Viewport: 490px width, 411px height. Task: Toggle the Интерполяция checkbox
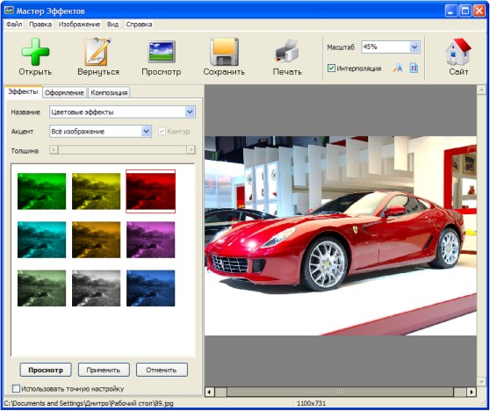pyautogui.click(x=331, y=68)
